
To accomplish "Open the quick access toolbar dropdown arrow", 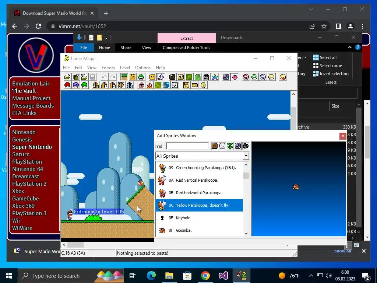I will [x=106, y=38].
